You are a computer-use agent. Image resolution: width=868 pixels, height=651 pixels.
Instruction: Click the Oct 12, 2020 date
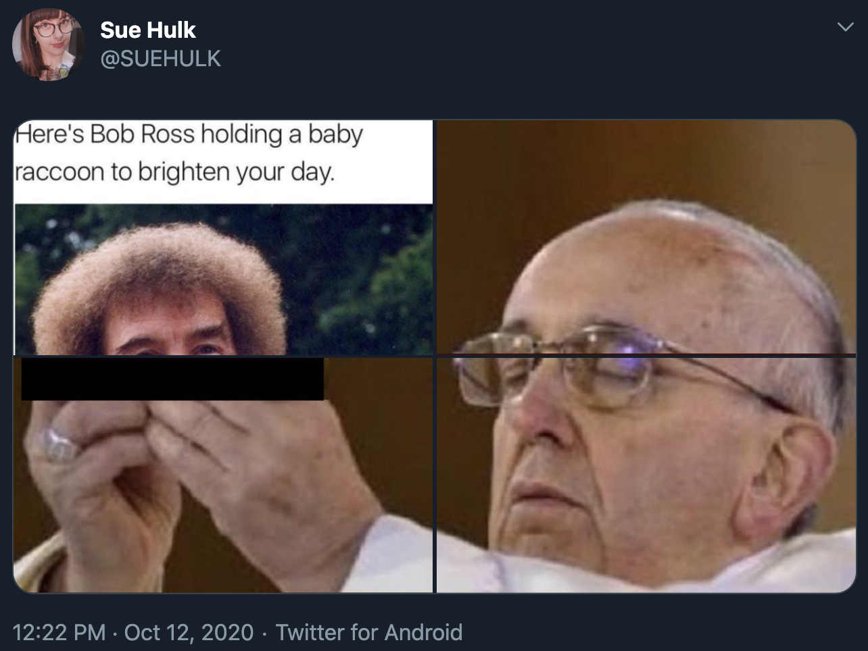pos(189,633)
